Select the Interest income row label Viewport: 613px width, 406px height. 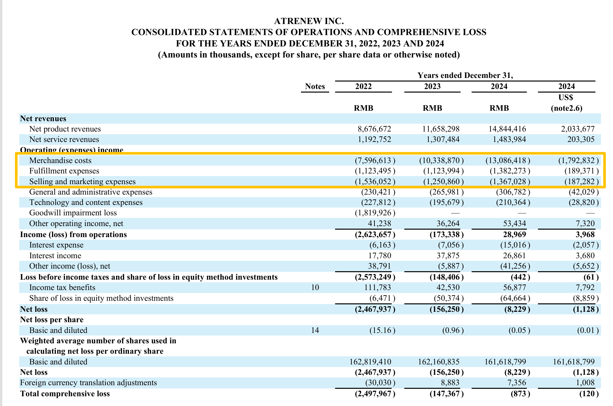pyautogui.click(x=55, y=256)
